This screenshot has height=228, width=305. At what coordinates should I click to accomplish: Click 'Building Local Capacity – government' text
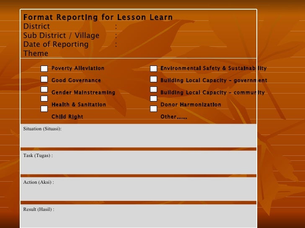(214, 80)
